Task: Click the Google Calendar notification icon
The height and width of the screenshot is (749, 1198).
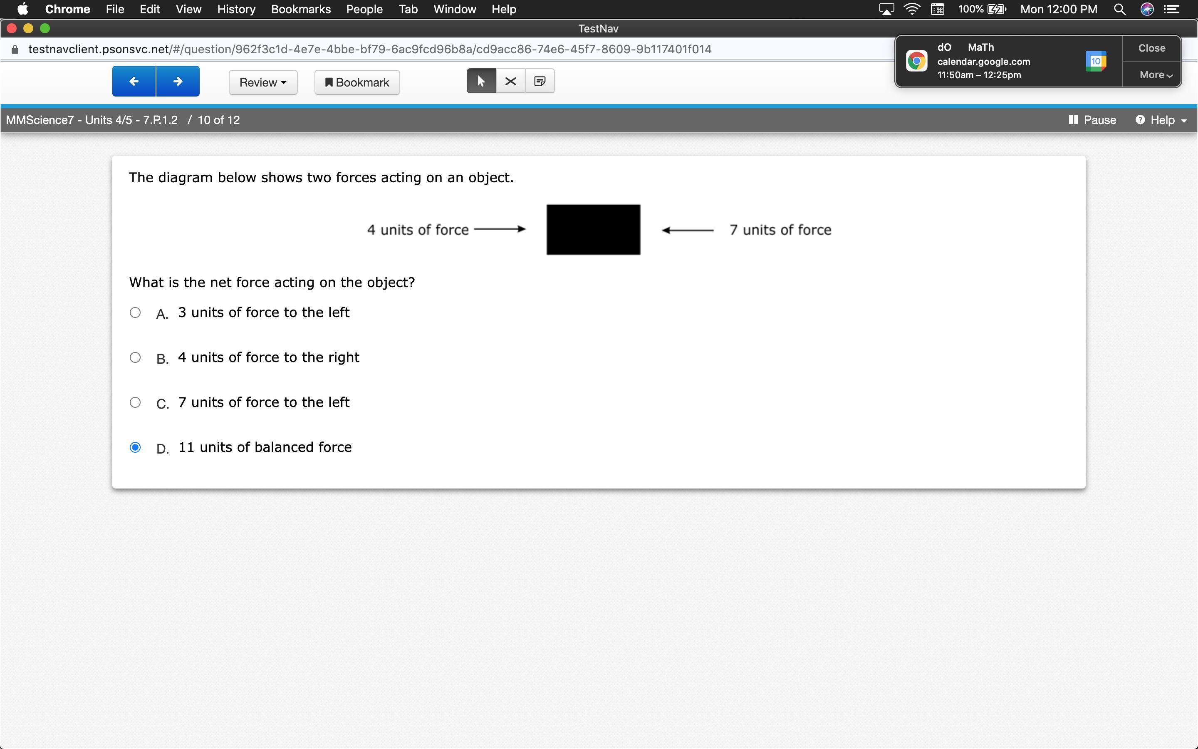Action: [x=1096, y=62]
